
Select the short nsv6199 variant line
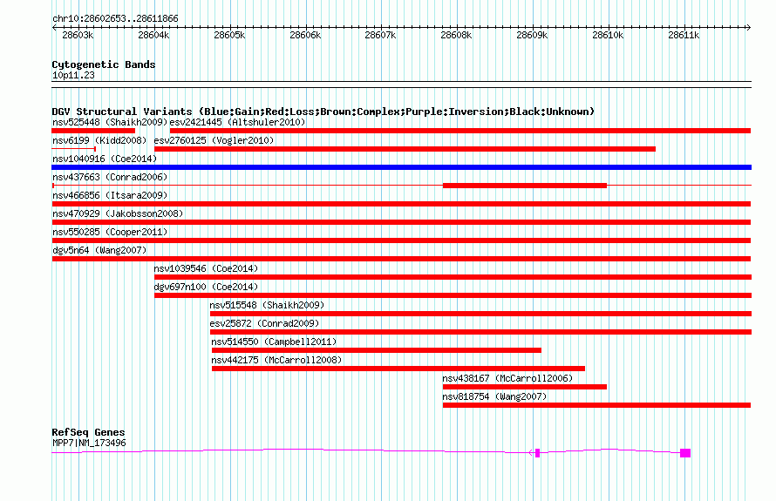pos(74,149)
